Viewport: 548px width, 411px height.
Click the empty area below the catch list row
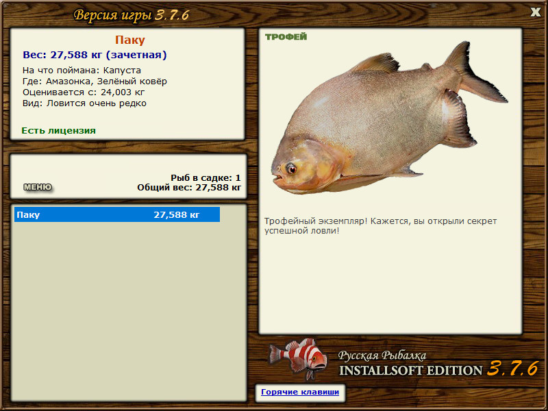pos(129,311)
